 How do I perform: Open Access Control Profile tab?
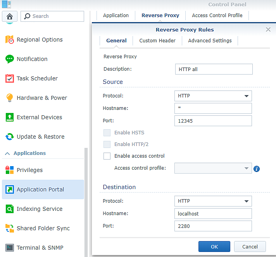pos(217,16)
